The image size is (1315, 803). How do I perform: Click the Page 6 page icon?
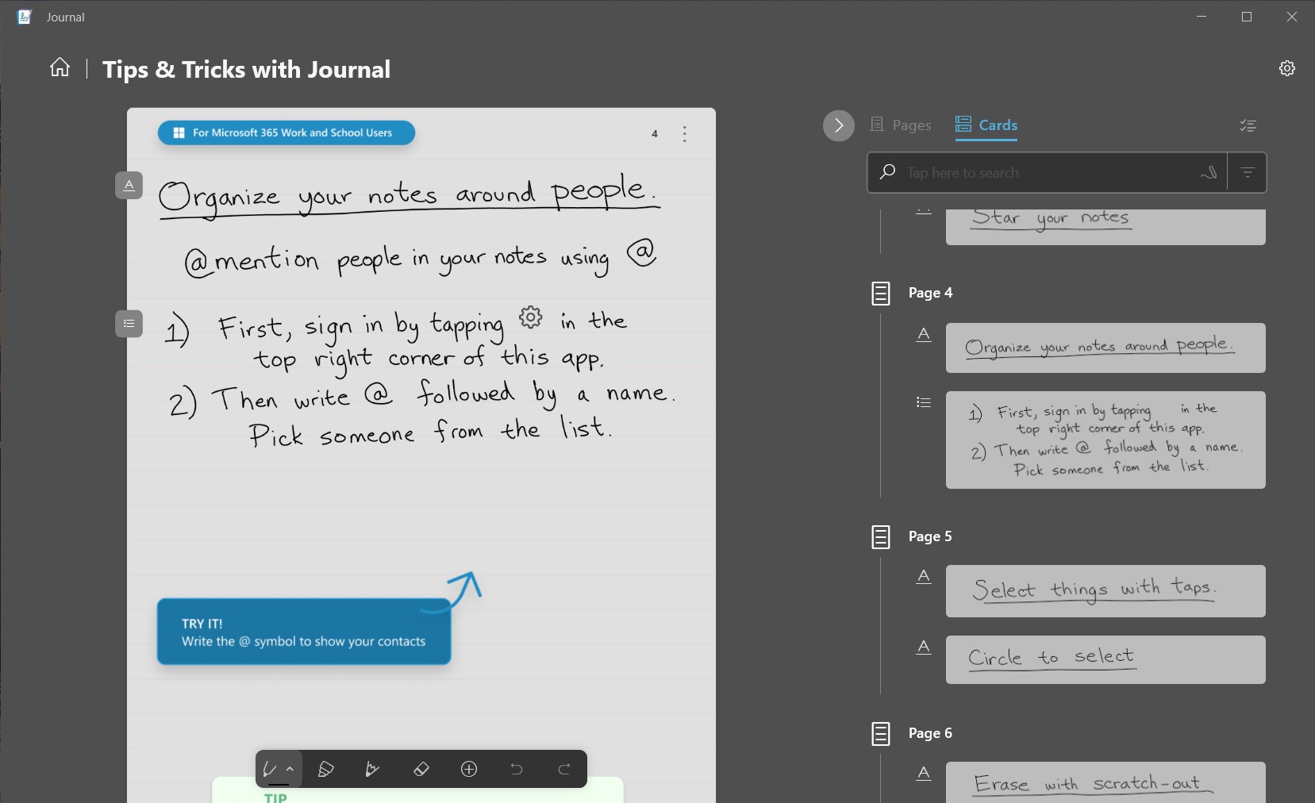(881, 734)
